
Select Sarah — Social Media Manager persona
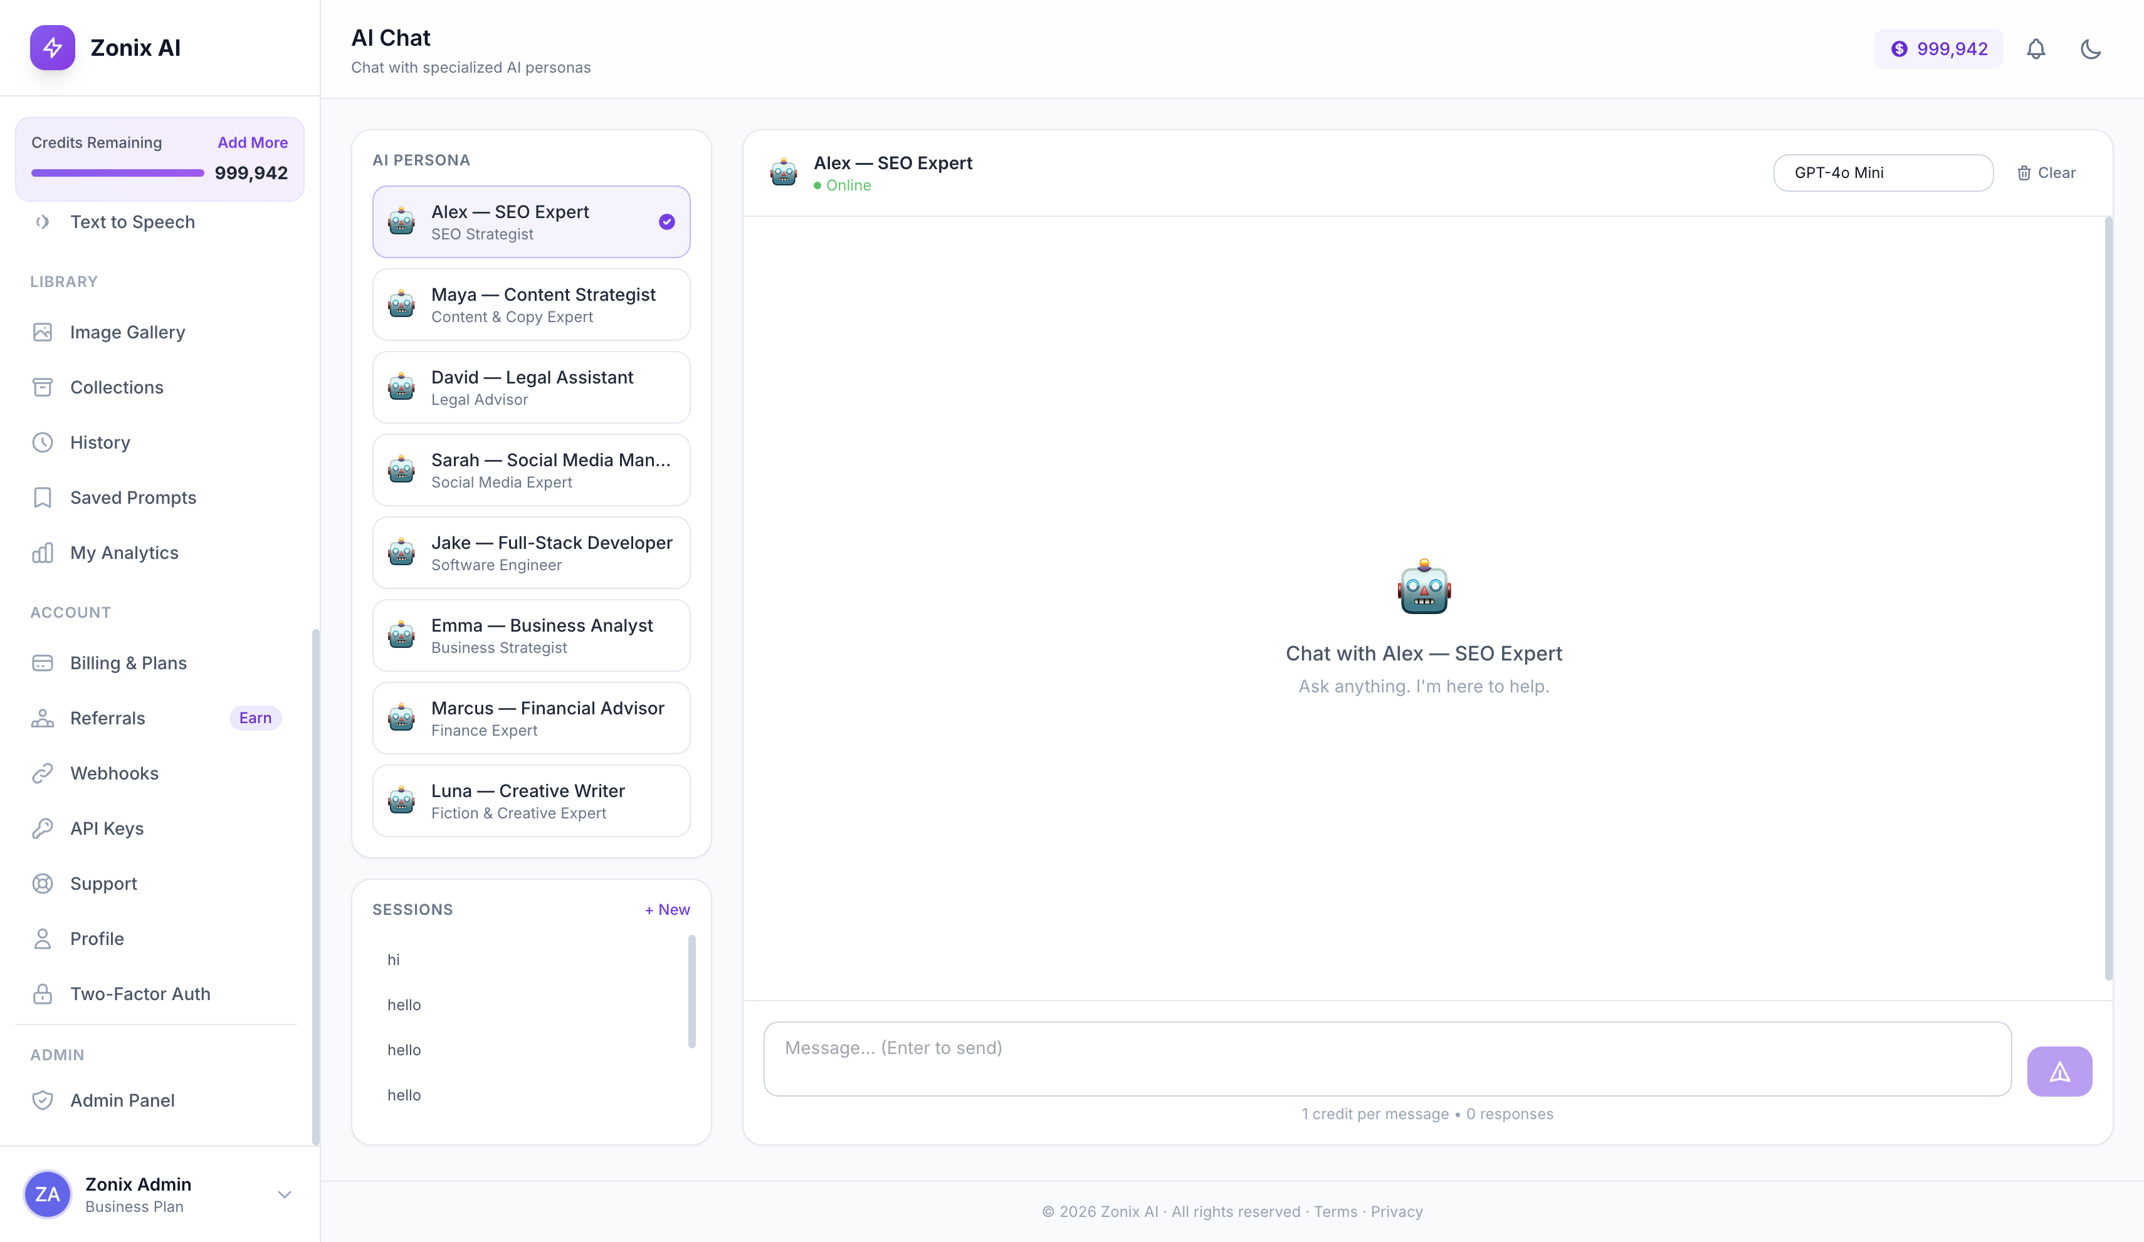point(531,471)
